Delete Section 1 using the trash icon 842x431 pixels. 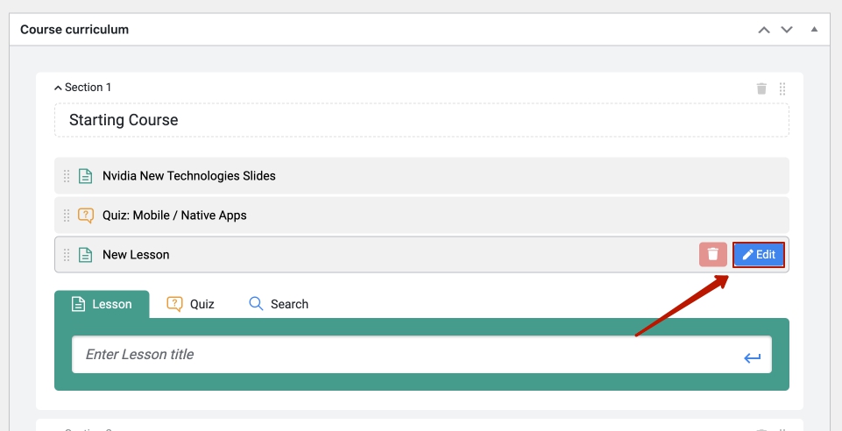pyautogui.click(x=761, y=88)
